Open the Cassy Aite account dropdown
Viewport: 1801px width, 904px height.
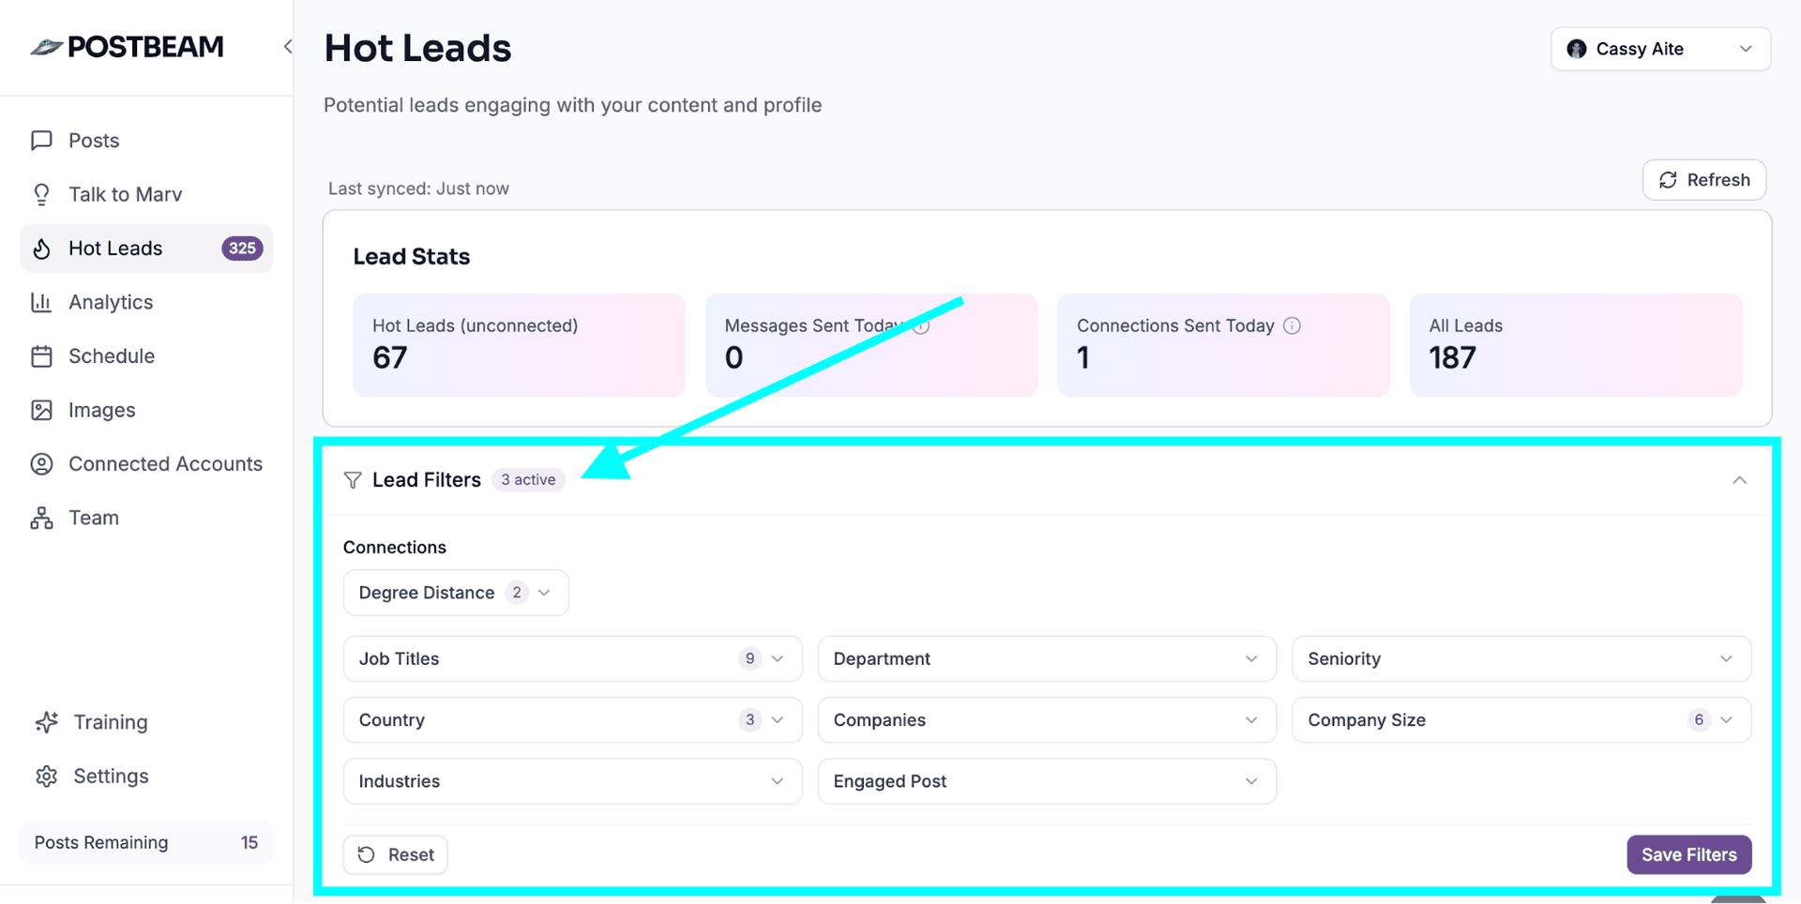coord(1659,48)
